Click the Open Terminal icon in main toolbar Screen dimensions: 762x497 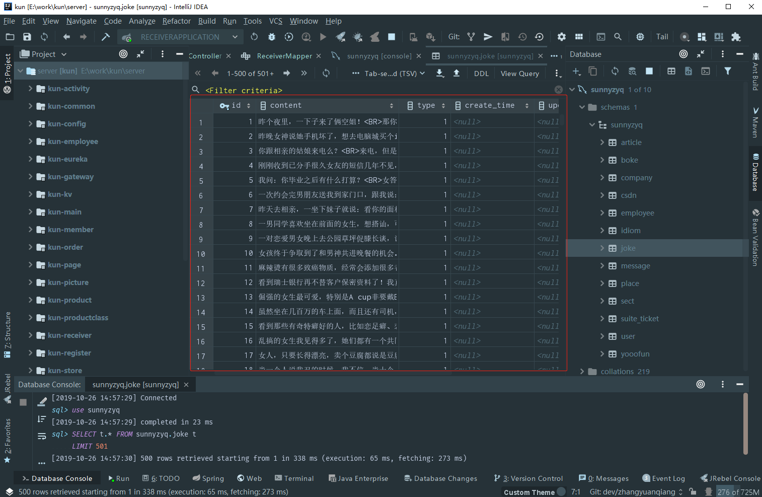pos(601,37)
